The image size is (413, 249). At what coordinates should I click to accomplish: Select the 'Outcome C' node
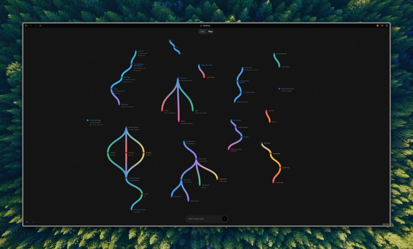218,179
